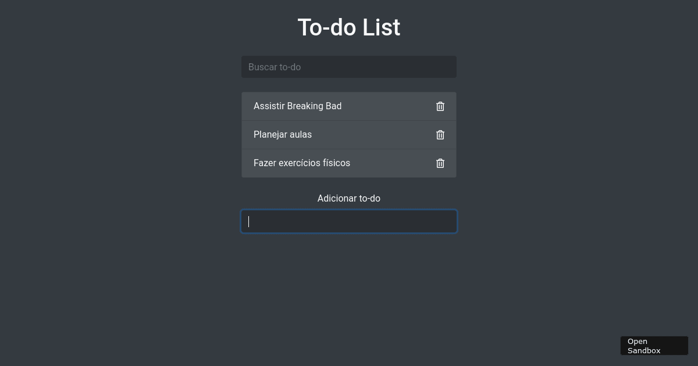The width and height of the screenshot is (698, 366).
Task: Click inside the 'Buscar to-do' search field
Action: click(x=349, y=67)
